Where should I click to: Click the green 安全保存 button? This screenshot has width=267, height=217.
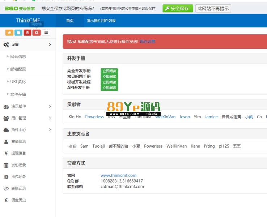click(x=178, y=8)
